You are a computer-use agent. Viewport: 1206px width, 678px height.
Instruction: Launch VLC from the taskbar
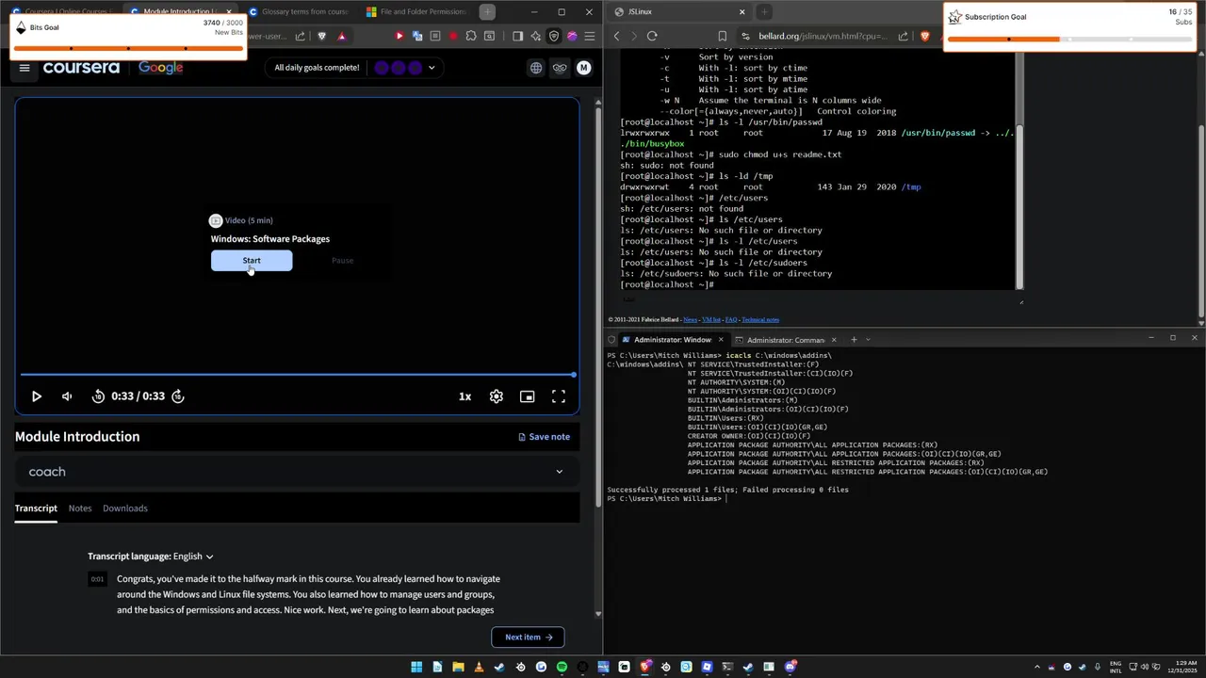(479, 667)
